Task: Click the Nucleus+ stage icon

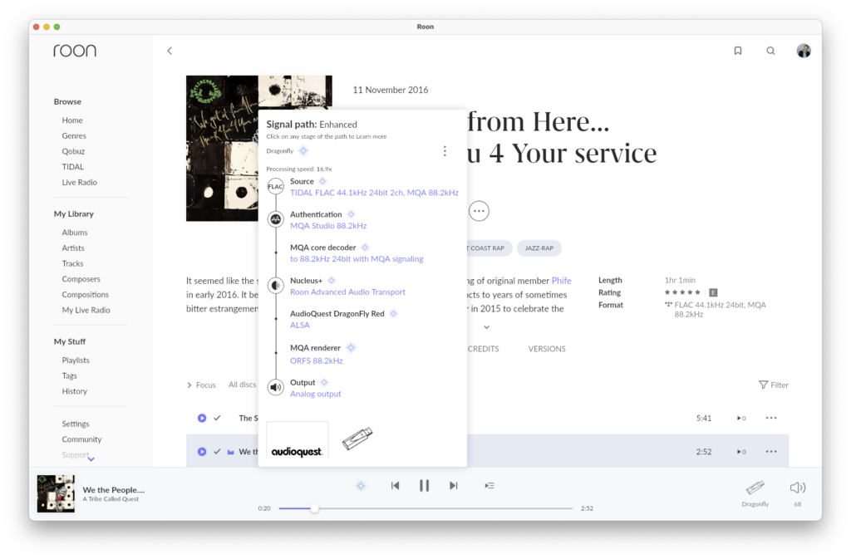Action: pyautogui.click(x=276, y=286)
